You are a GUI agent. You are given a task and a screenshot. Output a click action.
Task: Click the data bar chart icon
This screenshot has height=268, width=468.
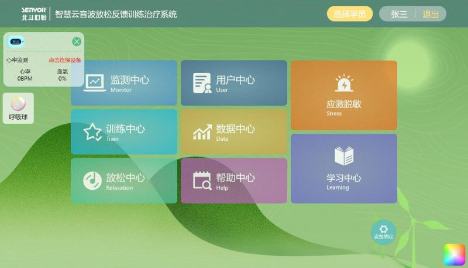pos(202,132)
